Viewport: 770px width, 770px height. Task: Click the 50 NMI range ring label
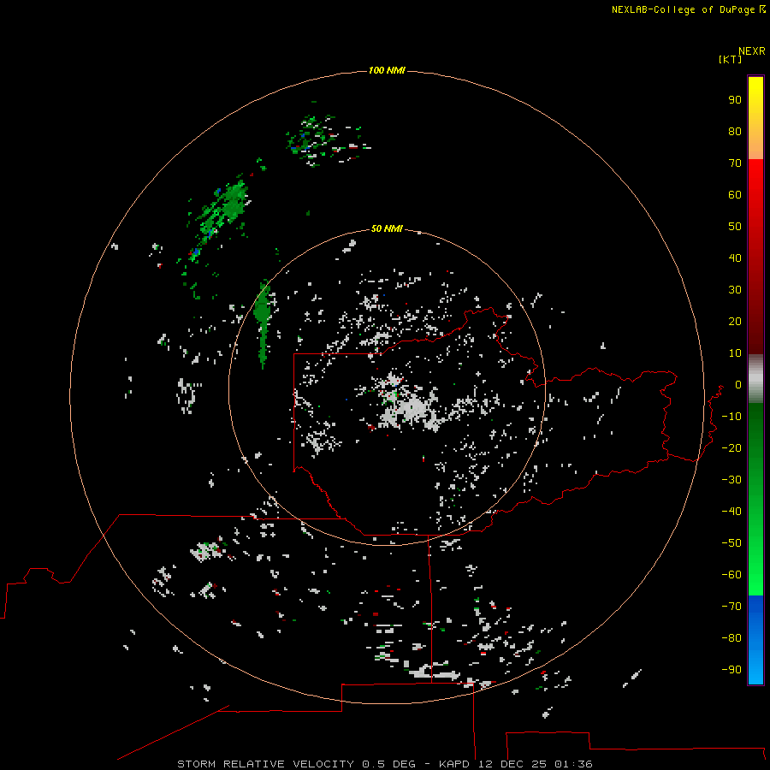387,228
